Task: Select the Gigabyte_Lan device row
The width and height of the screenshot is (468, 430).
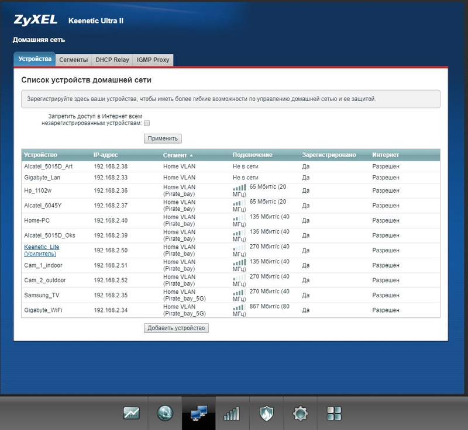Action: coord(230,178)
